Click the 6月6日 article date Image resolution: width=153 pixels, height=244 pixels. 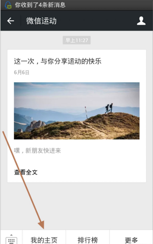[21, 73]
